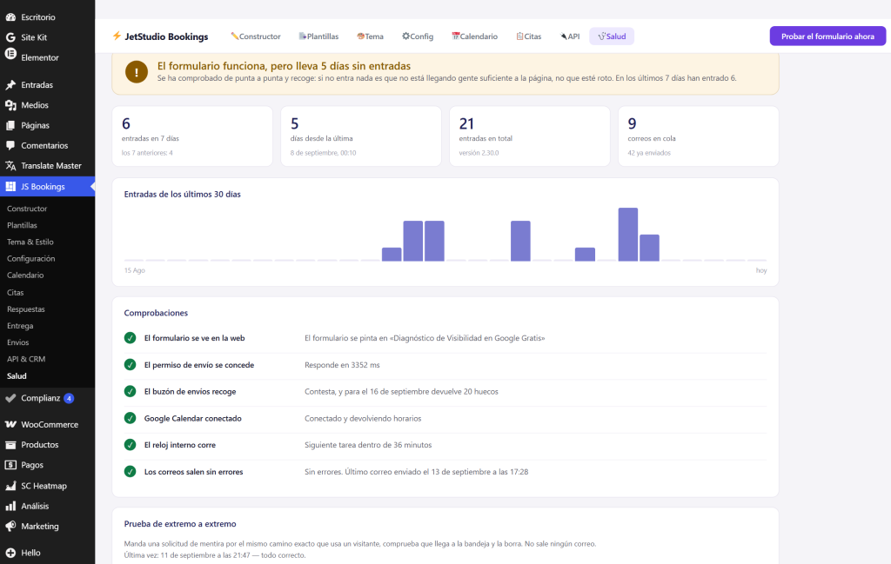891x564 pixels.
Task: Click the JetStudio Bookings lightning logo
Action: 117,36
